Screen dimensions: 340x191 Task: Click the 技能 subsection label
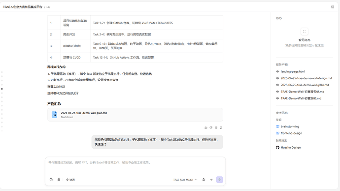tap(278, 120)
